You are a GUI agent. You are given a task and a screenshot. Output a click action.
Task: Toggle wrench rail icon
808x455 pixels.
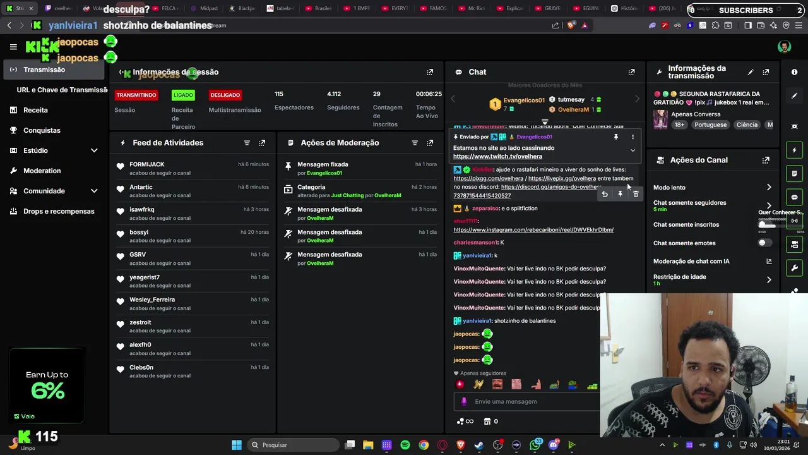[x=795, y=268]
